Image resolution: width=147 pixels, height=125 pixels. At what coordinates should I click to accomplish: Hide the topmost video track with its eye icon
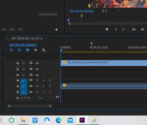click(37, 63)
